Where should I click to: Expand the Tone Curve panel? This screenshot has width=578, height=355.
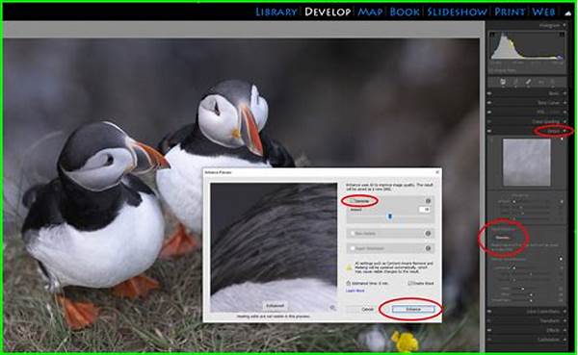[x=565, y=103]
